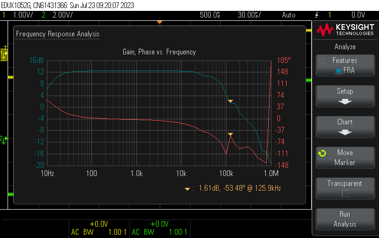The image size is (379, 238).
Task: Click the Keysight Technologies logo
Action: pyautogui.click(x=345, y=30)
